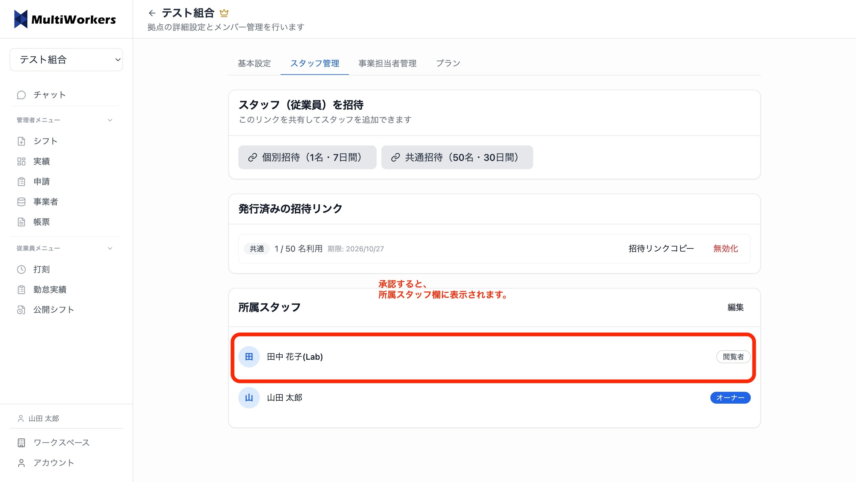The width and height of the screenshot is (856, 482).
Task: Select the スタッフ管理 tab
Action: click(x=315, y=63)
